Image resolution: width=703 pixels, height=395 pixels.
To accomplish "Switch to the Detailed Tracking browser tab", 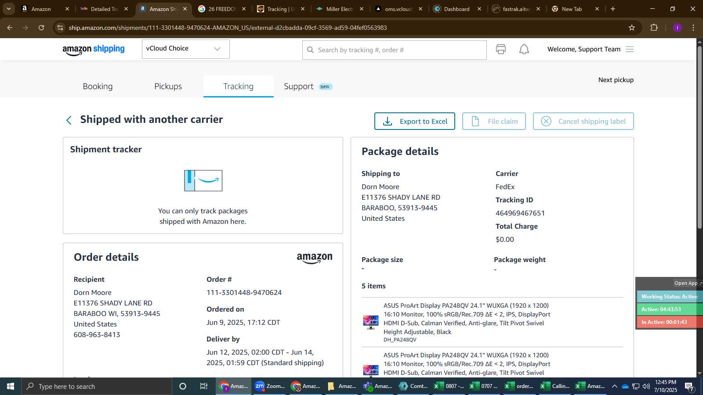I will (x=105, y=9).
